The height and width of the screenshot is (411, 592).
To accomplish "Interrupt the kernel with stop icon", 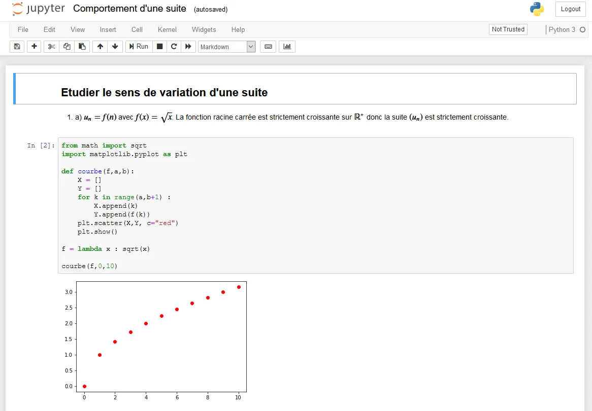I will pyautogui.click(x=159, y=47).
